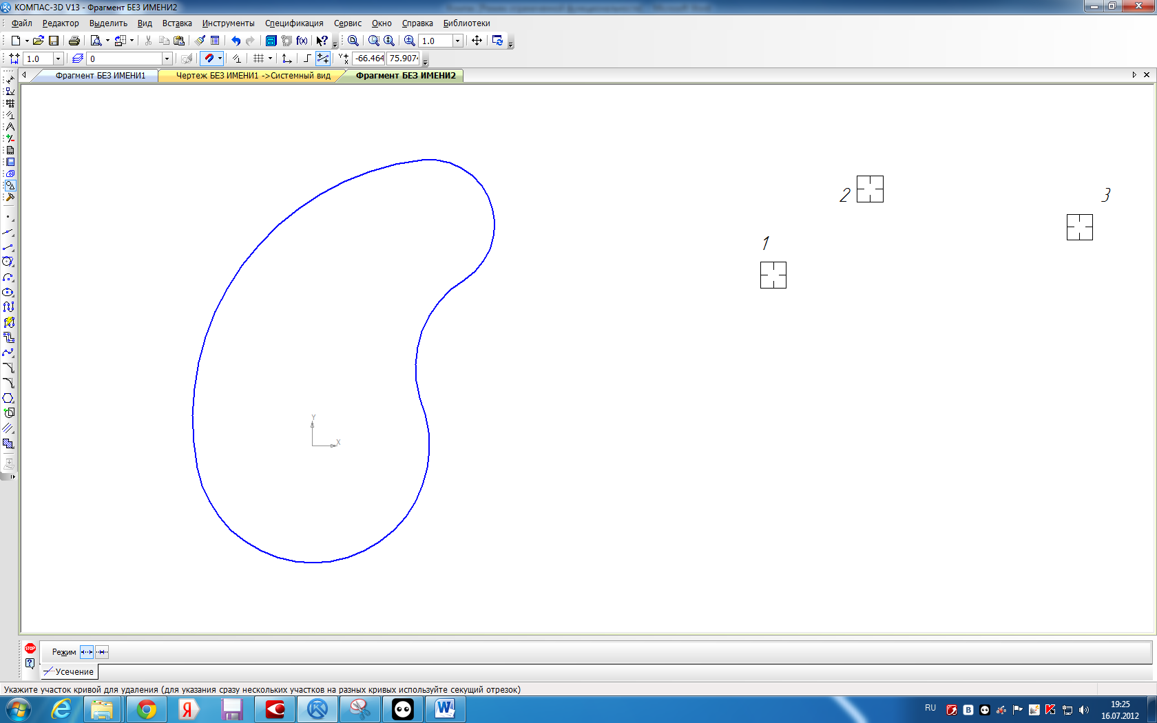Open the current layer dropdown

point(167,59)
